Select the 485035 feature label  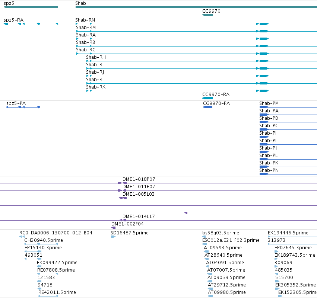point(283,270)
